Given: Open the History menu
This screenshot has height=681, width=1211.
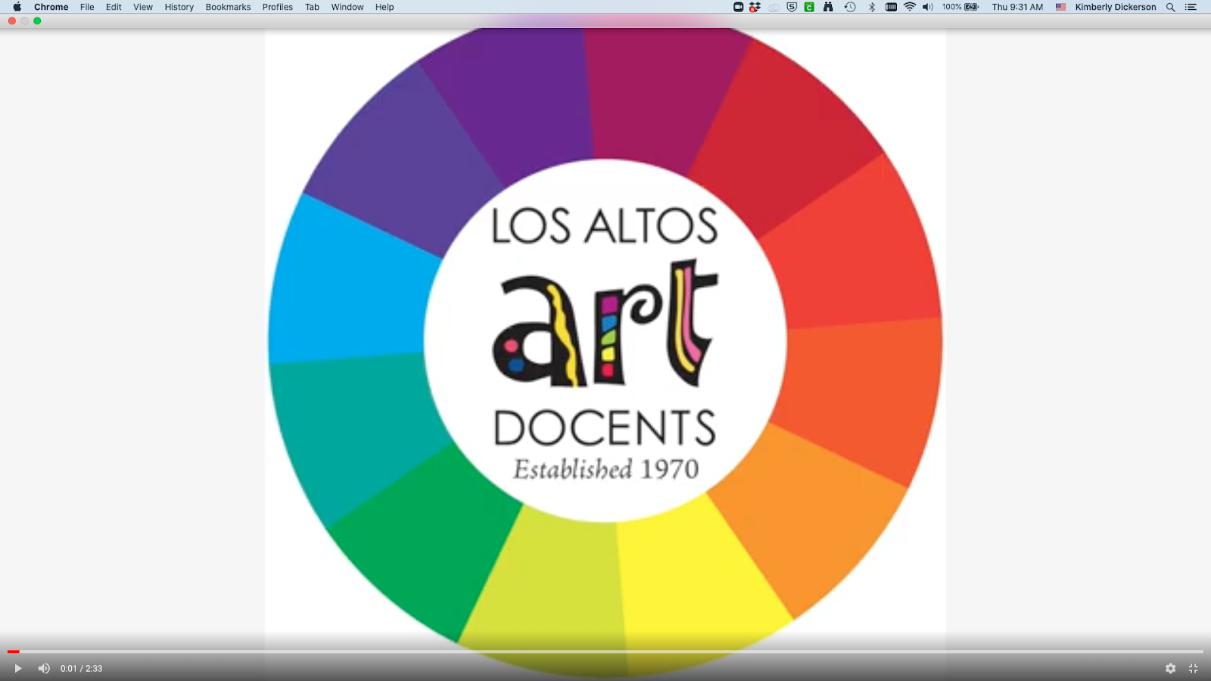Looking at the screenshot, I should (179, 7).
